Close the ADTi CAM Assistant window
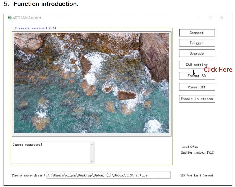This screenshot has height=187, width=235. coord(222,18)
